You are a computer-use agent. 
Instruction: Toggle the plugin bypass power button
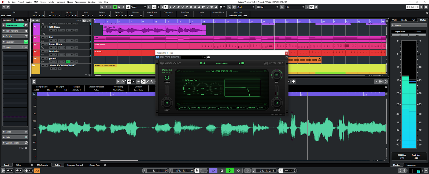pyautogui.click(x=157, y=57)
